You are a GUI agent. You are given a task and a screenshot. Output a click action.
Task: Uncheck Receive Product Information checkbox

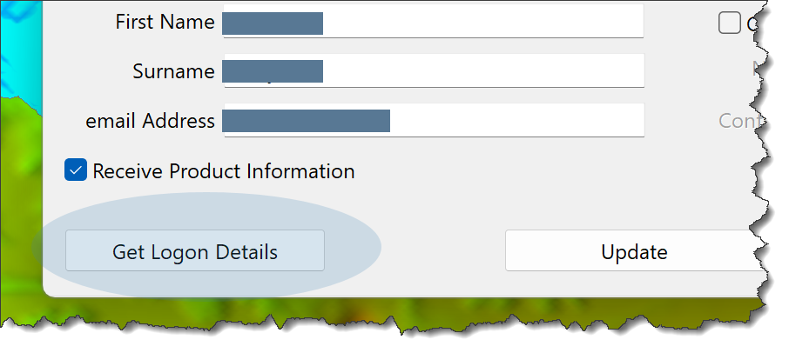click(76, 170)
